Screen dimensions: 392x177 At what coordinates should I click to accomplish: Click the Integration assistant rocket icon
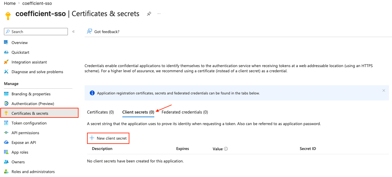tap(6, 62)
